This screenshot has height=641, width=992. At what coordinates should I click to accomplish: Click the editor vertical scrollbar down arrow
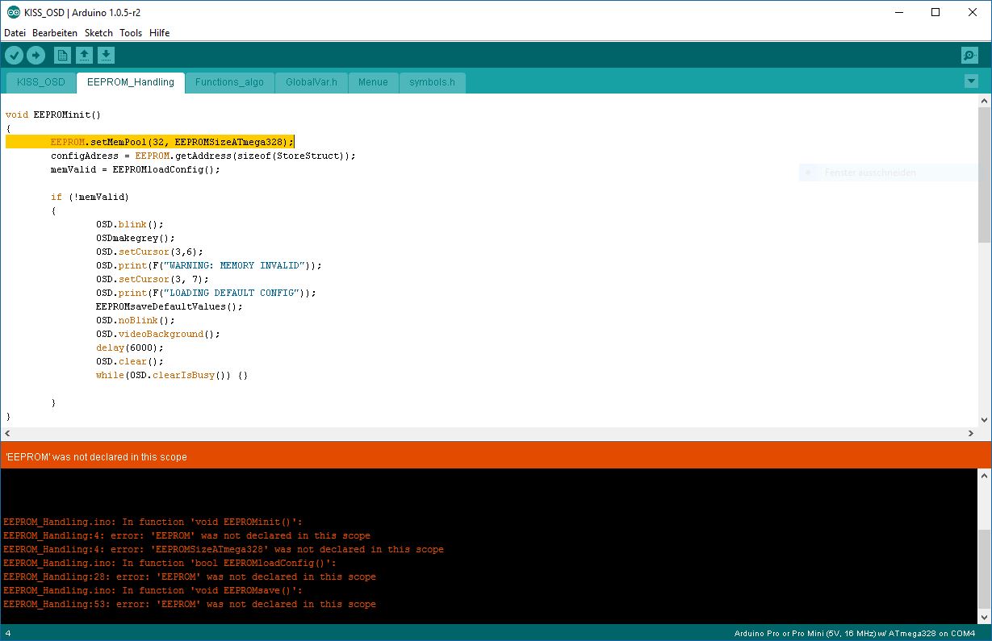pos(984,420)
